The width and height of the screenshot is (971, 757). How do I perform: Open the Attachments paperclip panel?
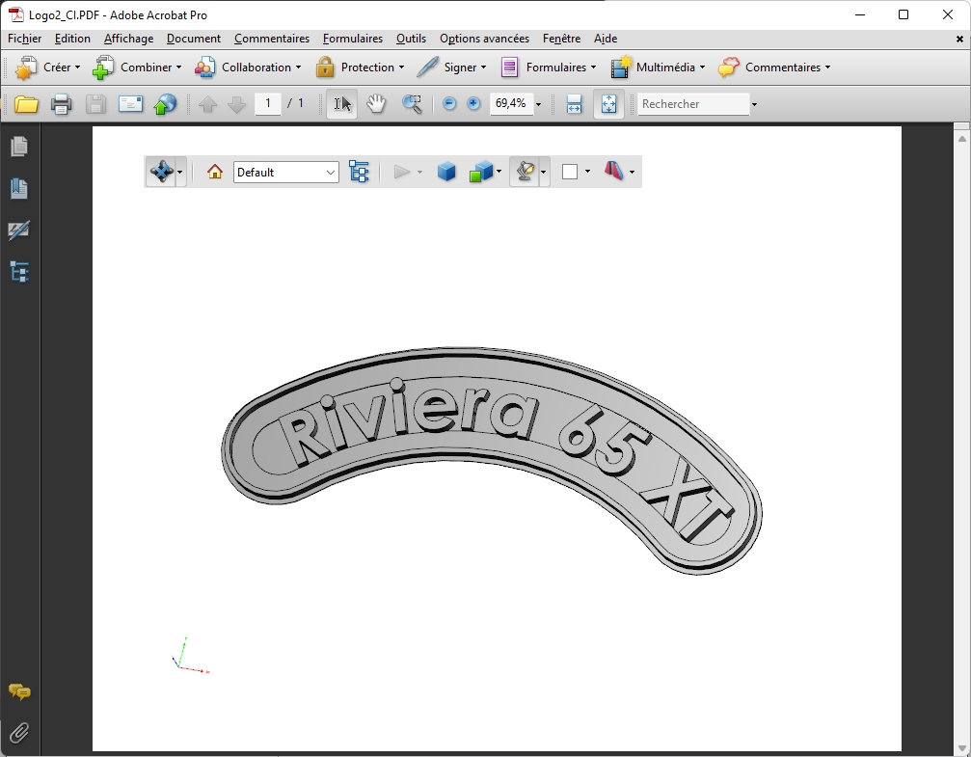click(19, 733)
